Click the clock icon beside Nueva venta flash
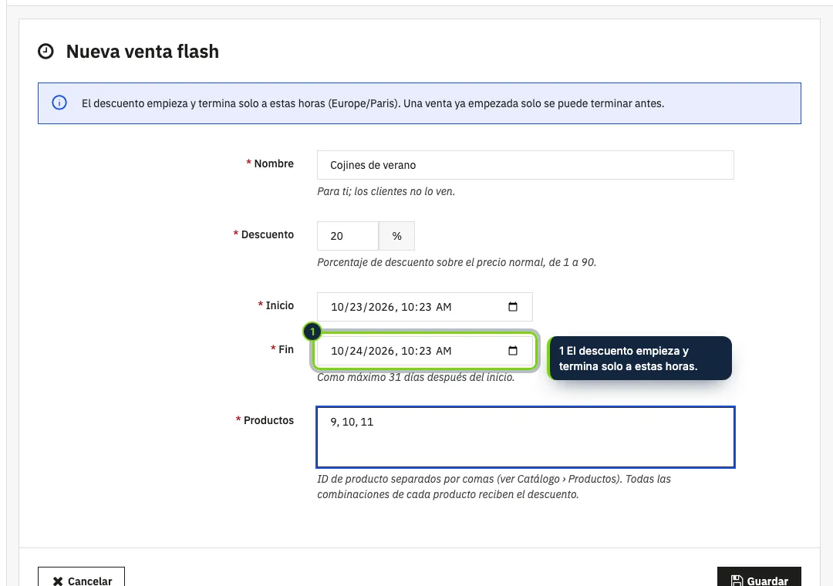The image size is (833, 586). pos(46,52)
